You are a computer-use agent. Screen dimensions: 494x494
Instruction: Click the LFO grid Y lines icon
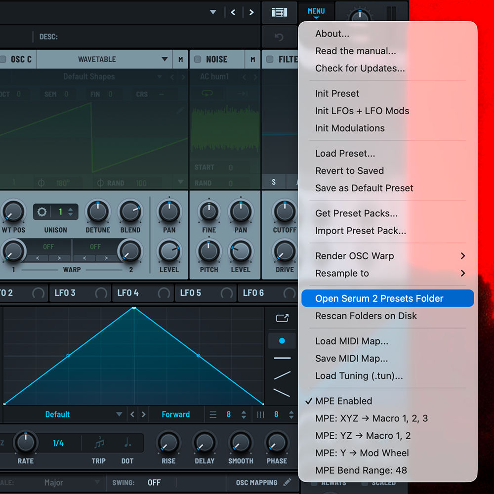coord(260,414)
